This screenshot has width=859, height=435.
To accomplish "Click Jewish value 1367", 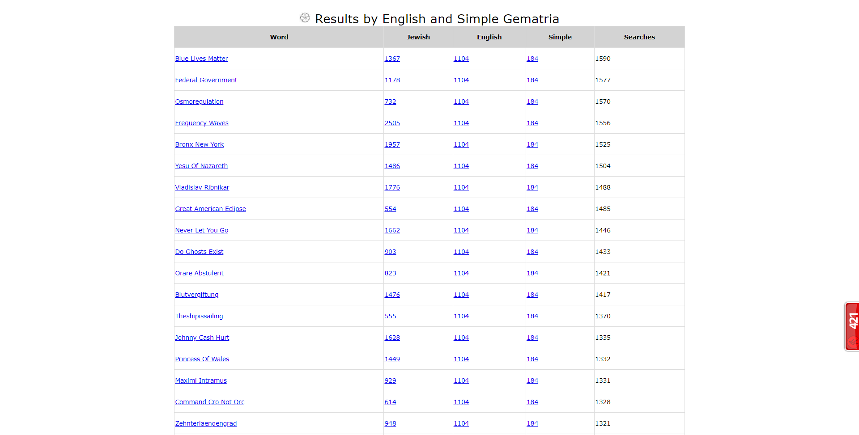I will (392, 59).
